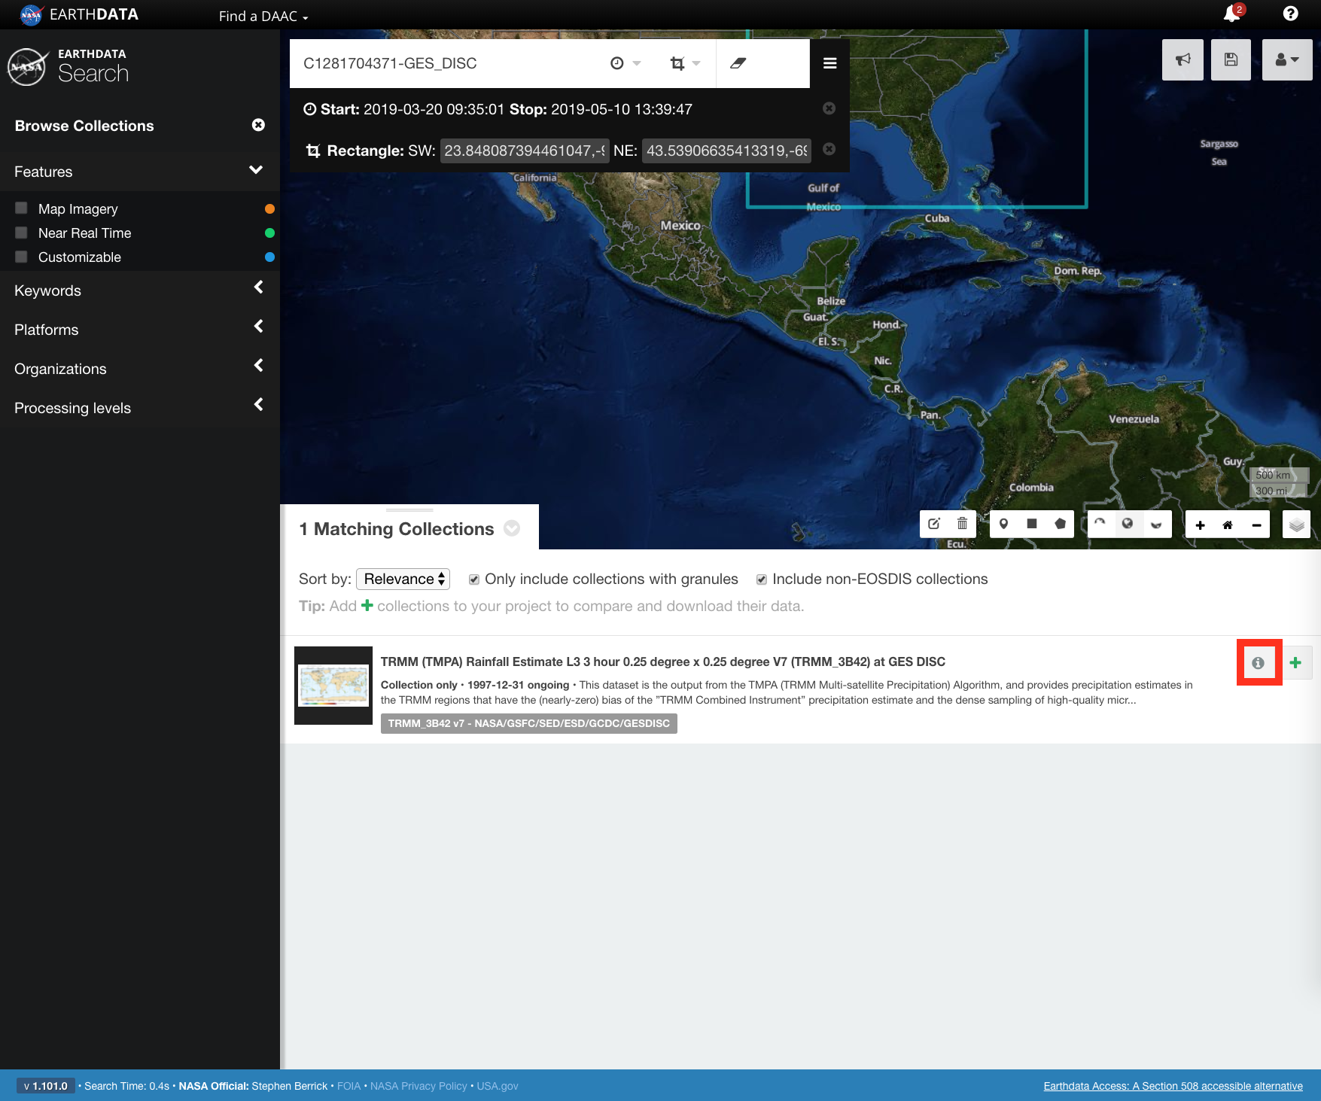Edit the SW coordinate input
This screenshot has width=1321, height=1101.
click(x=523, y=151)
